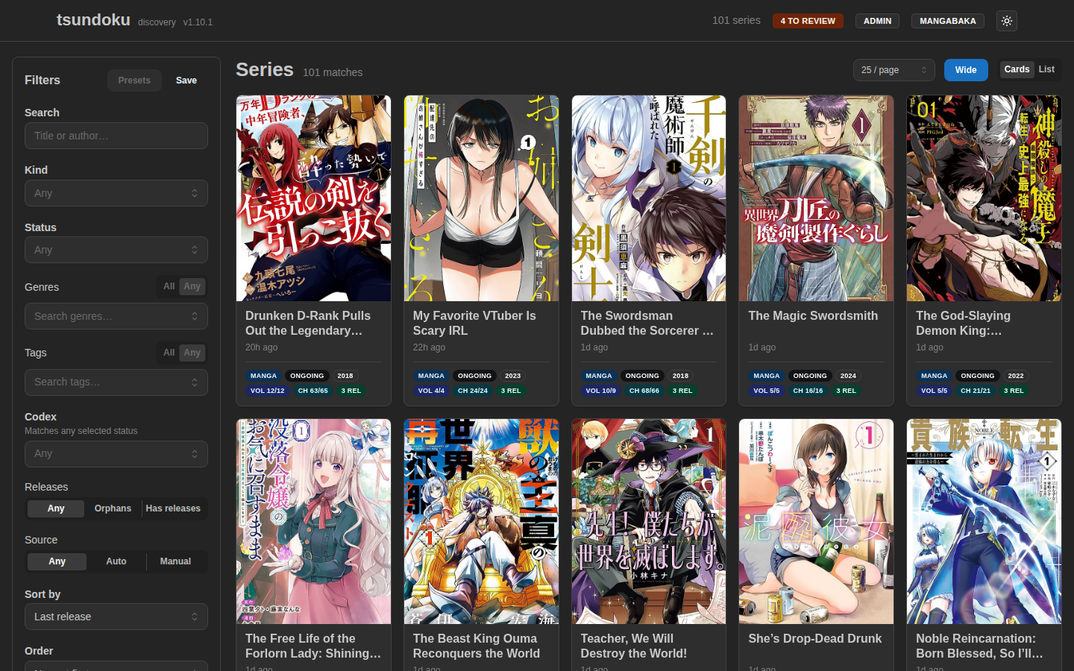Open The Magic Swordsmith cover image
This screenshot has width=1074, height=671.
click(816, 198)
